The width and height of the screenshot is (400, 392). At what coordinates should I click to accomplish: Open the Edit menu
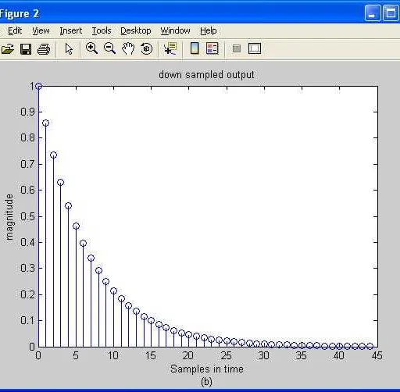(x=15, y=30)
